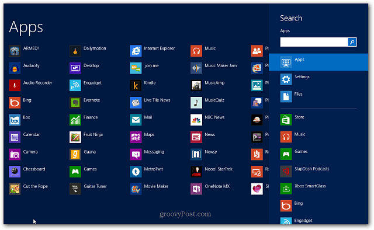
Task: Open the Messaging app
Action: (x=136, y=155)
